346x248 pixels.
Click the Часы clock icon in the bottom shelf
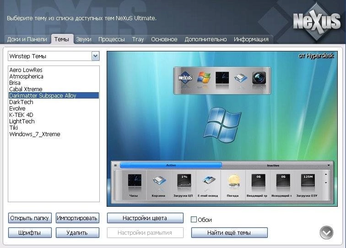tap(135, 180)
